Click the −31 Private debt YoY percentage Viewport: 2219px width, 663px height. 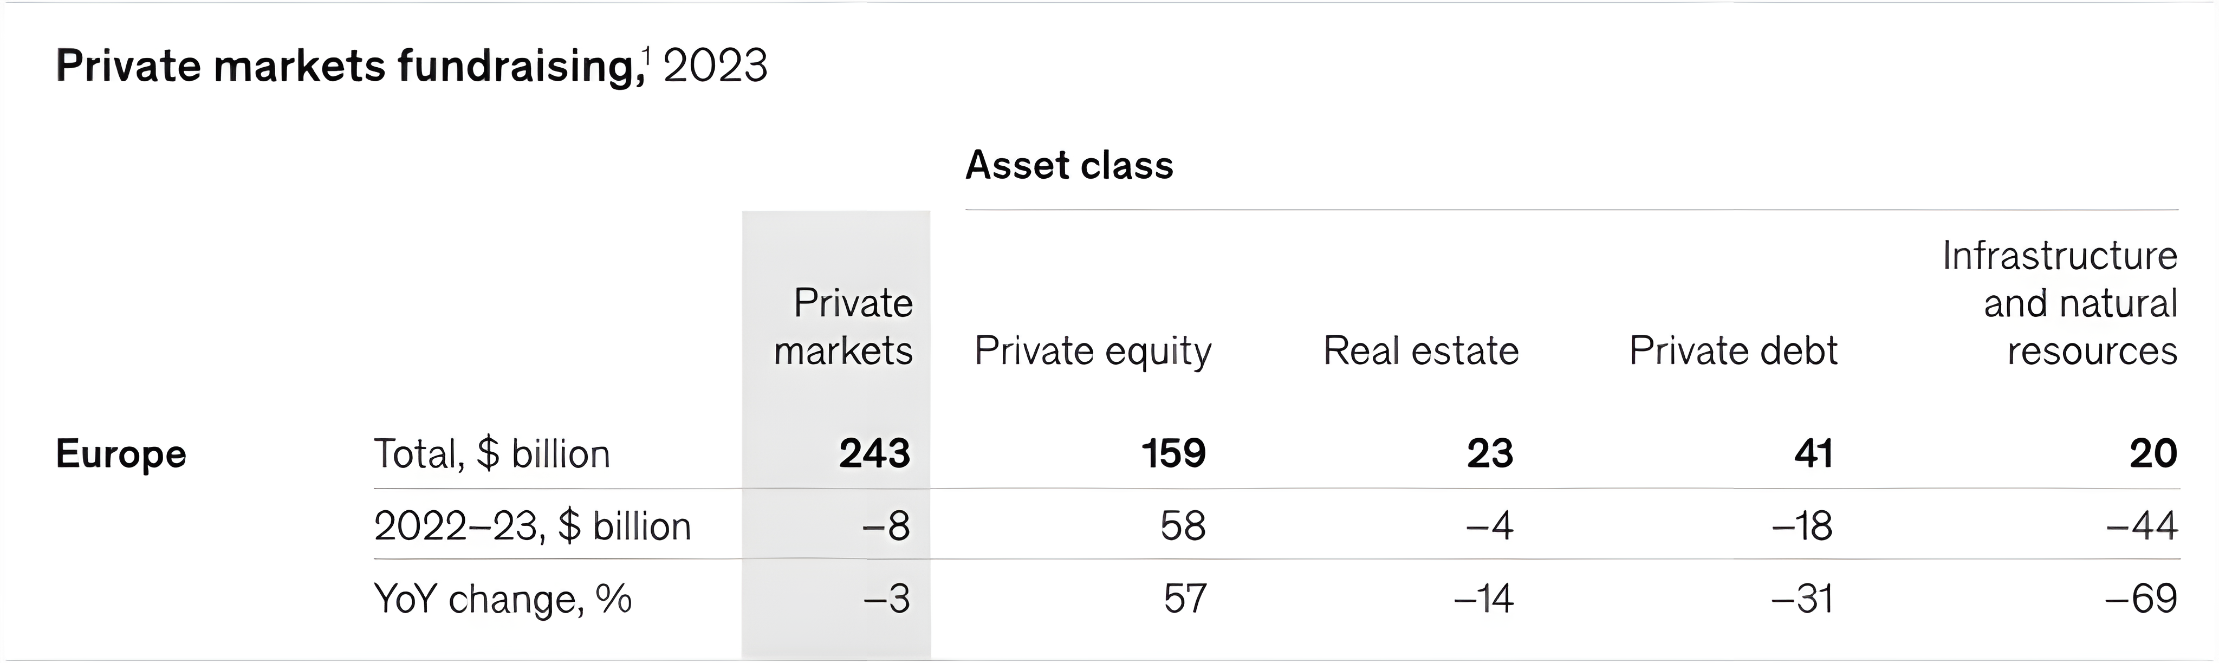1802,599
